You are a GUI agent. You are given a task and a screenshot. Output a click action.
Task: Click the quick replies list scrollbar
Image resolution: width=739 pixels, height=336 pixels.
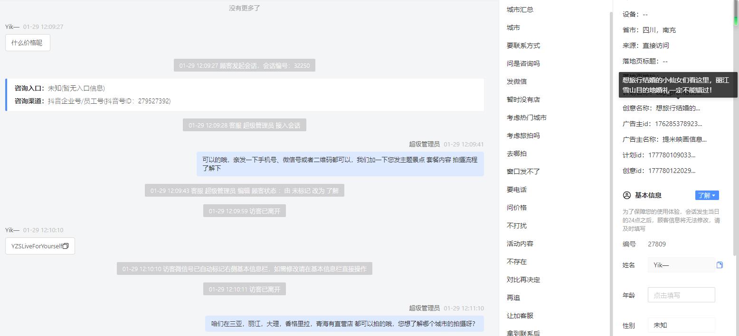point(611,166)
